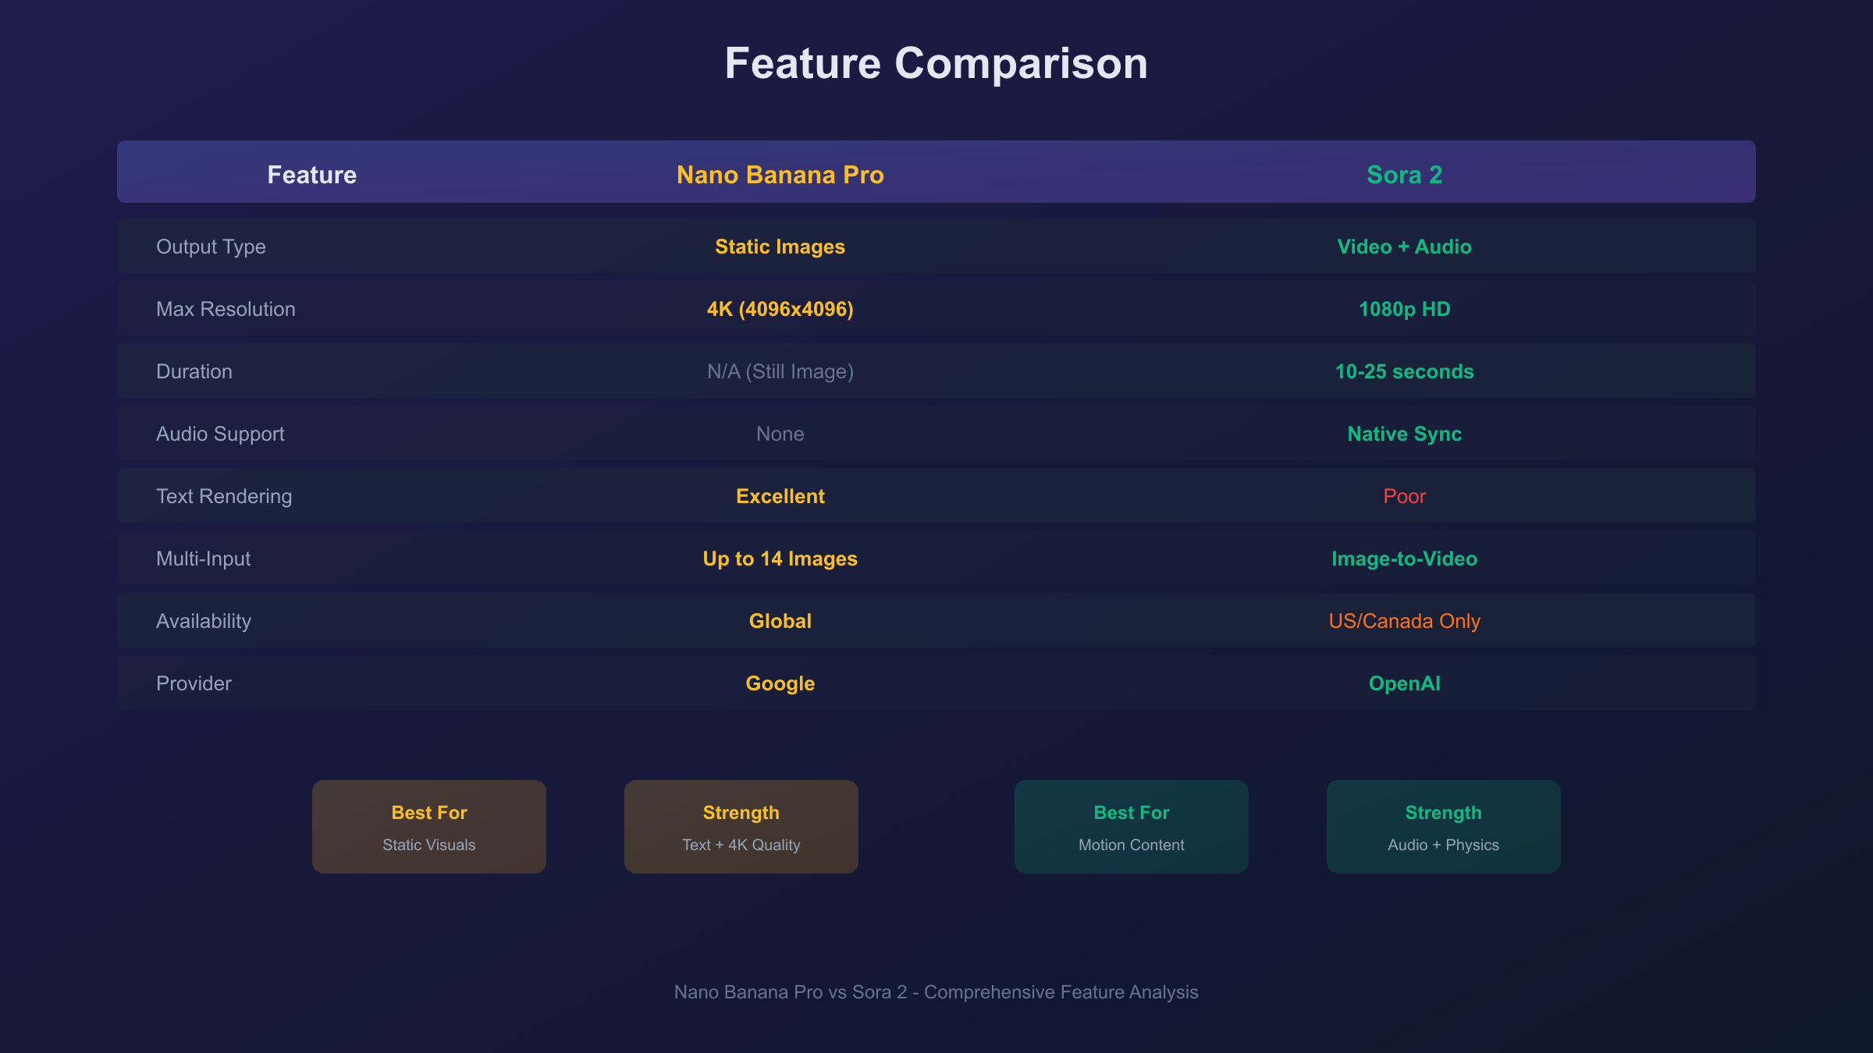
Task: Click the Poor rating for Sora 2
Action: (x=1403, y=495)
